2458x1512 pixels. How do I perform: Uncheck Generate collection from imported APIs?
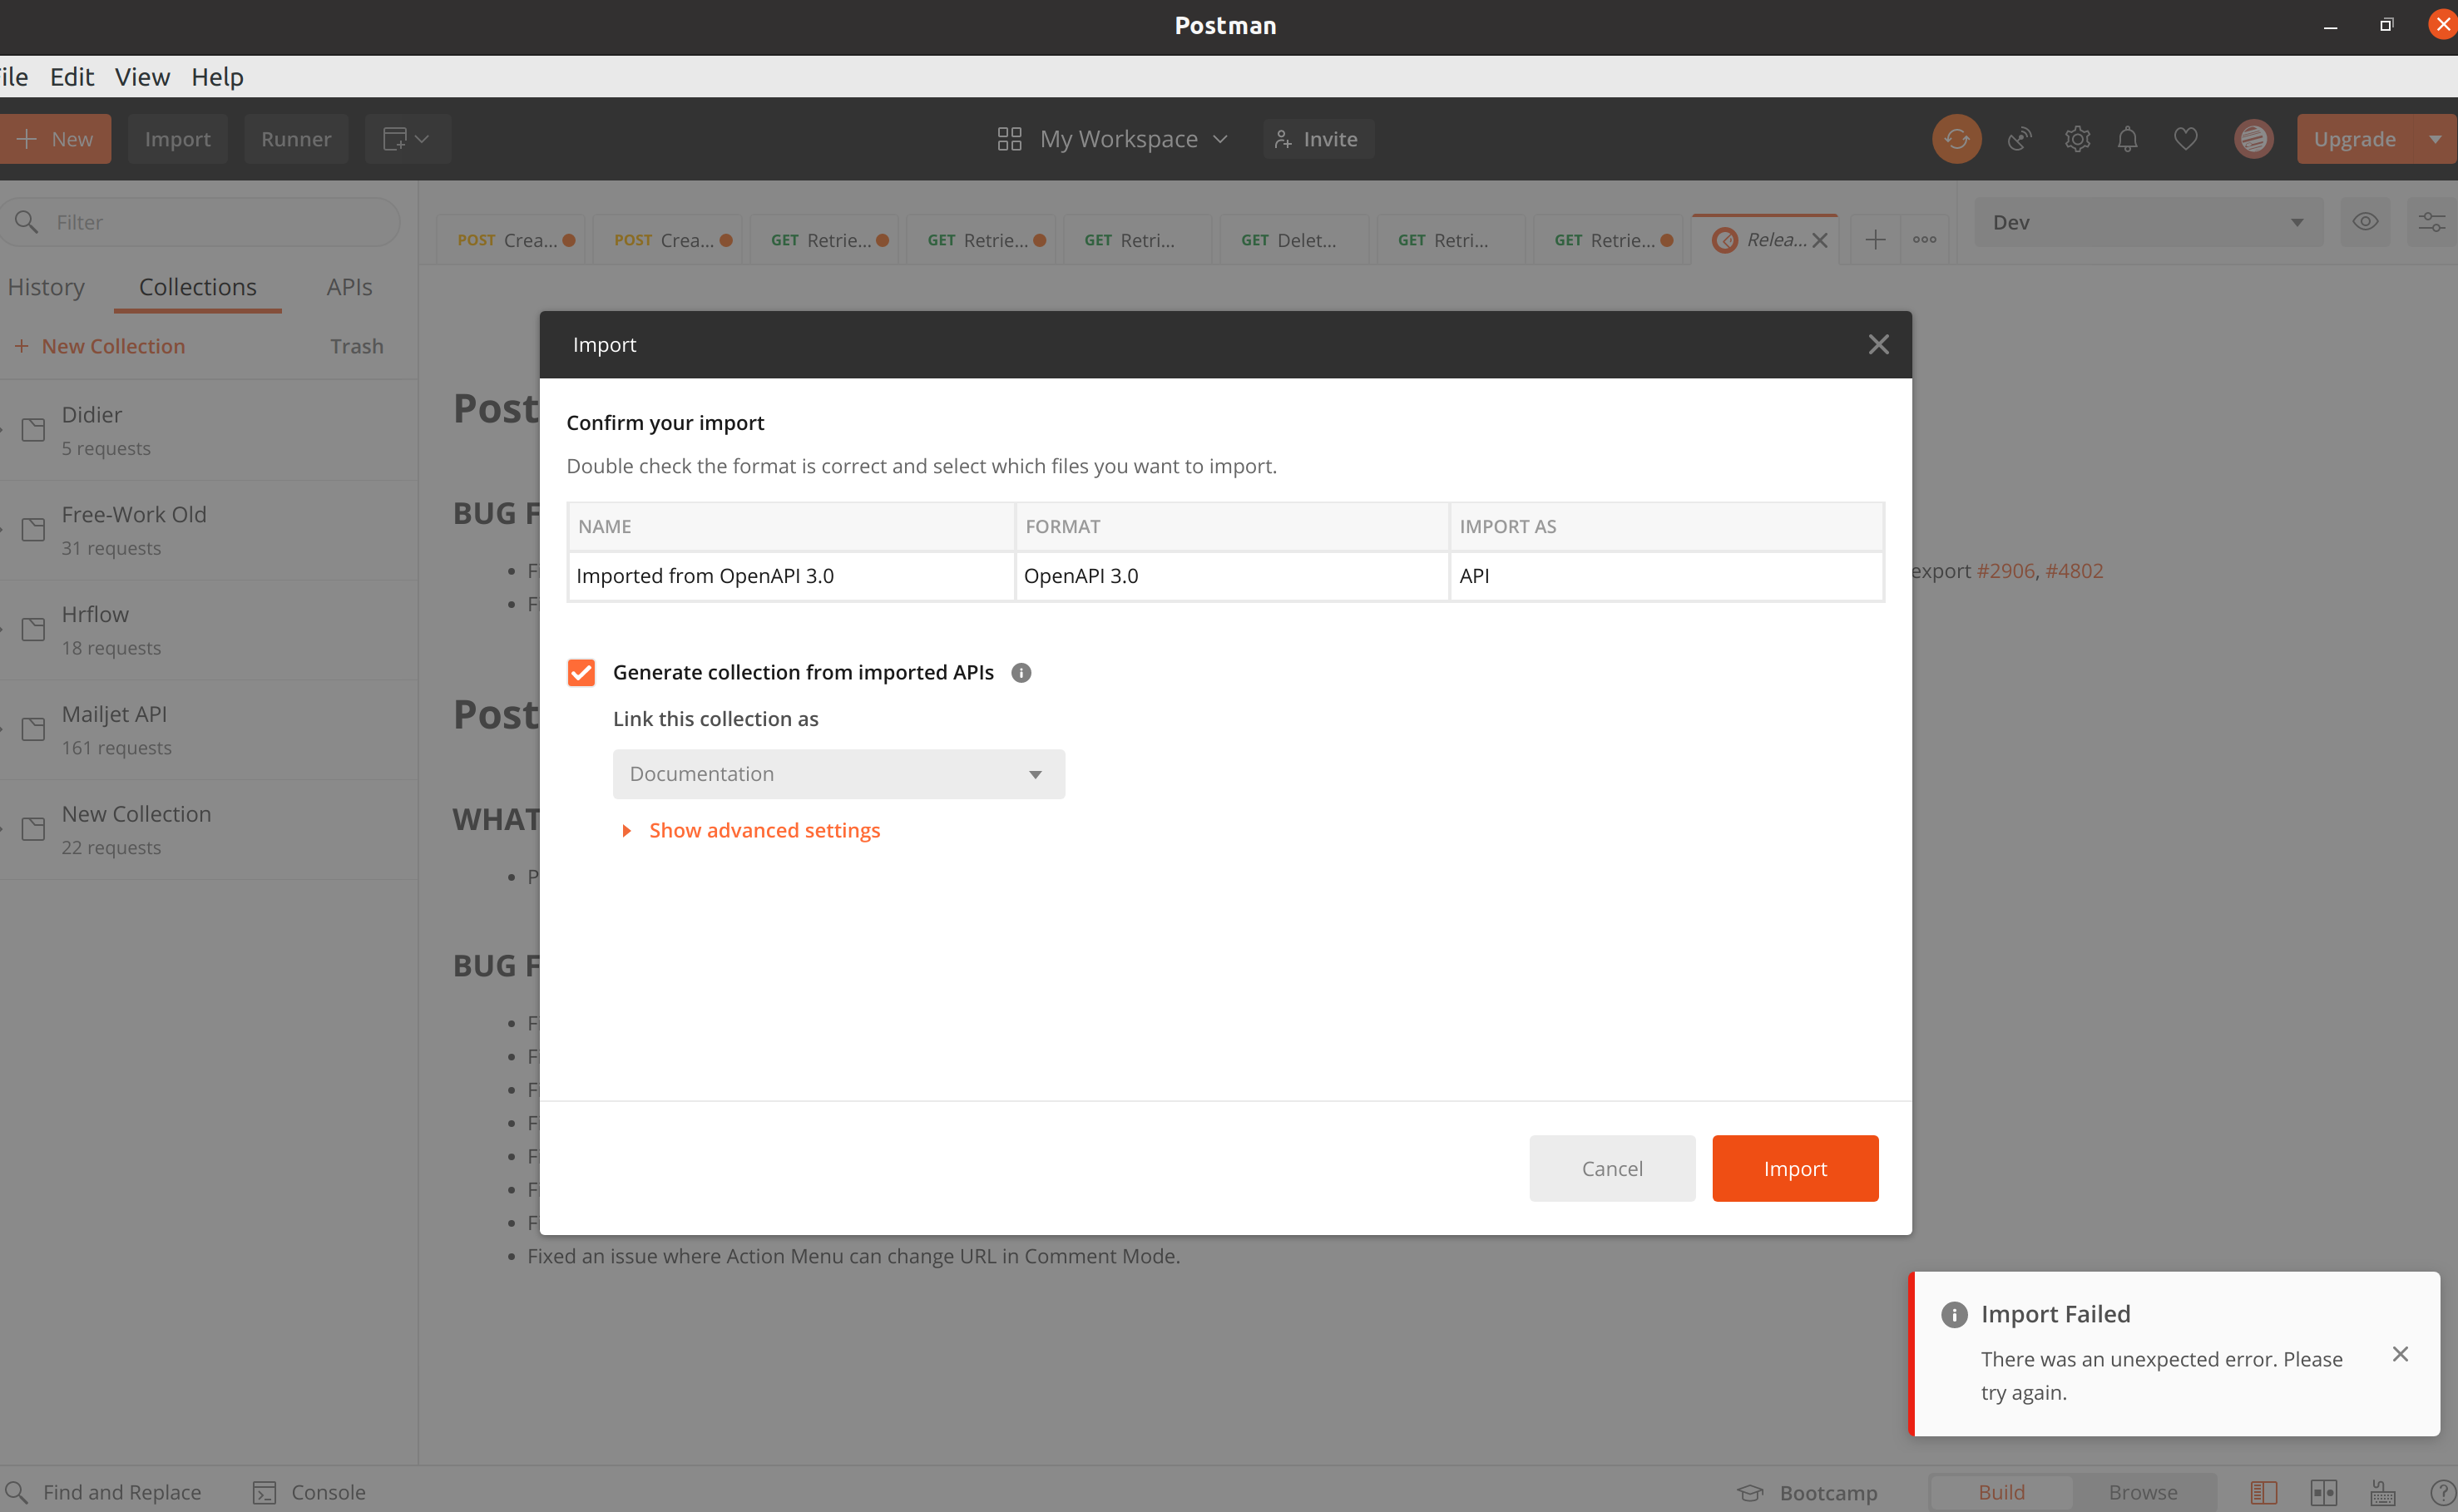pyautogui.click(x=581, y=672)
